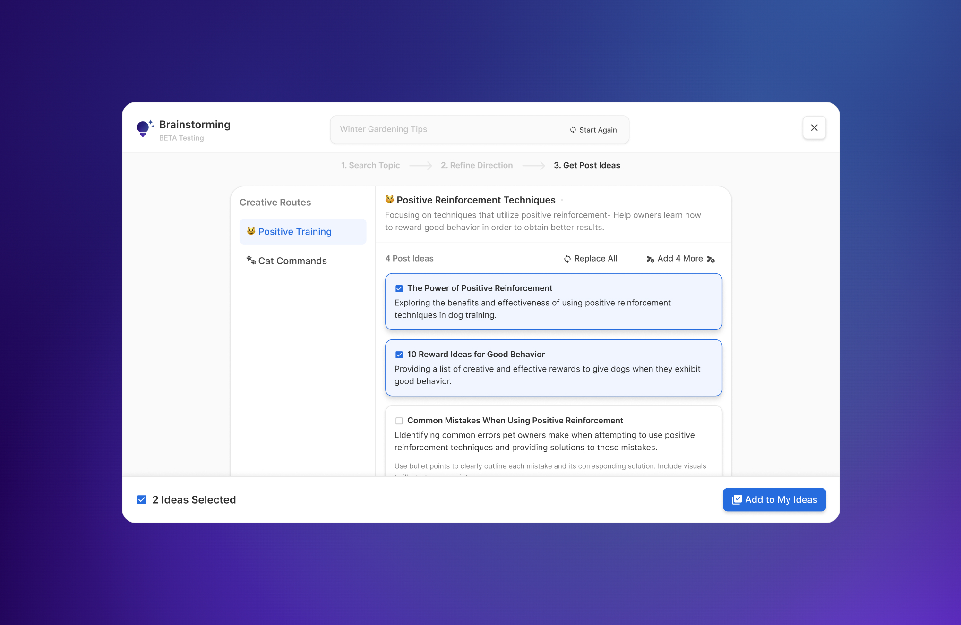Click the cat emoji beside Positive Training
This screenshot has height=625, width=961.
[251, 231]
